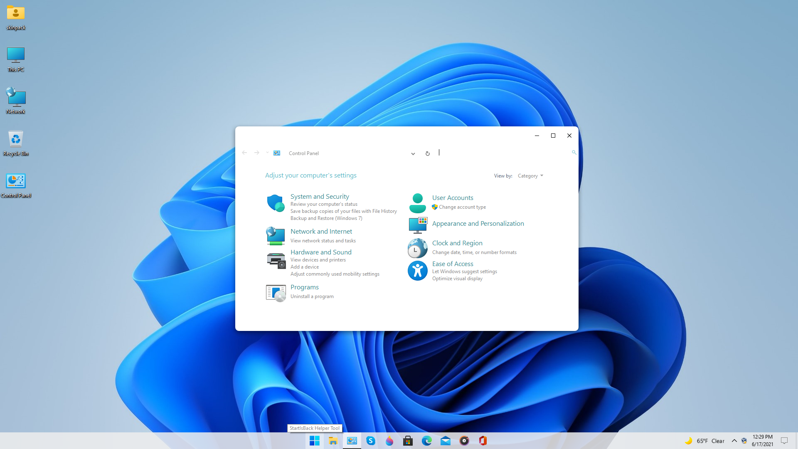Open Appearance and Personalization settings
This screenshot has height=449, width=798.
coord(478,223)
